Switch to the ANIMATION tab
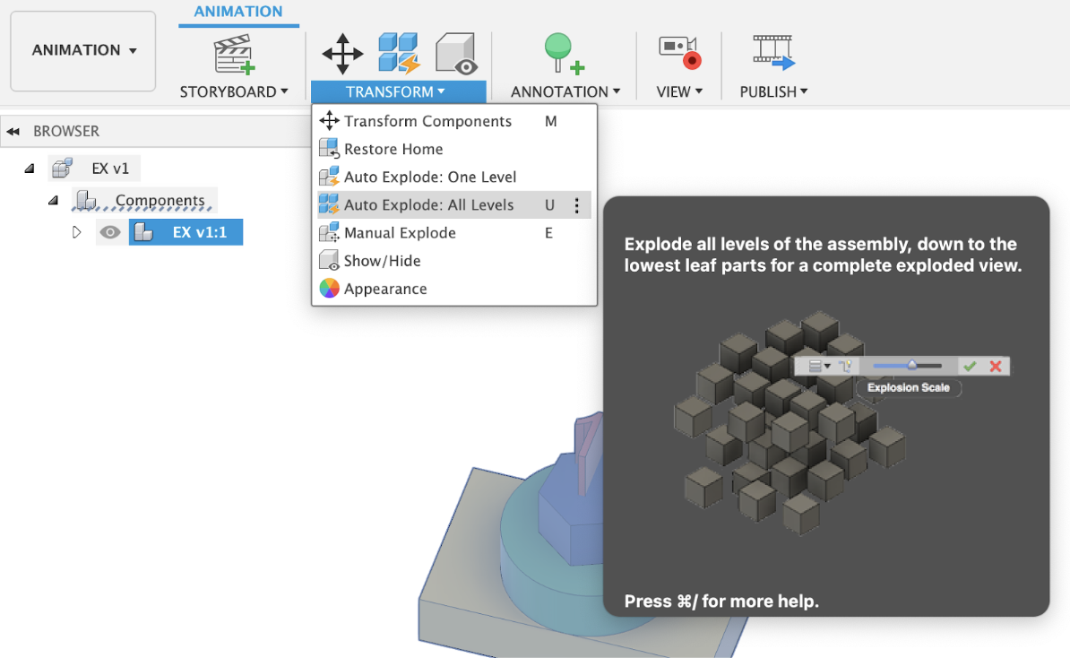 tap(237, 12)
